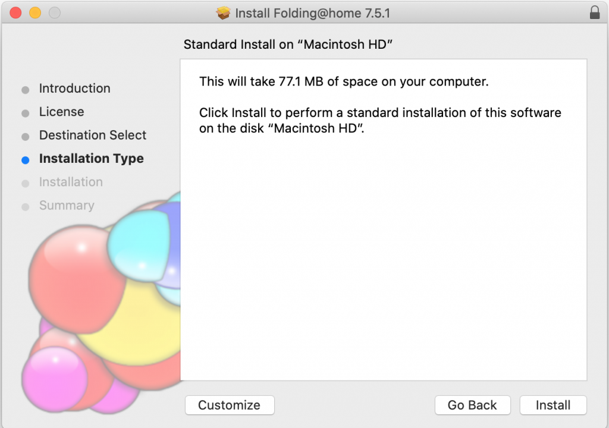Click the Install button
The image size is (609, 428).
point(553,405)
